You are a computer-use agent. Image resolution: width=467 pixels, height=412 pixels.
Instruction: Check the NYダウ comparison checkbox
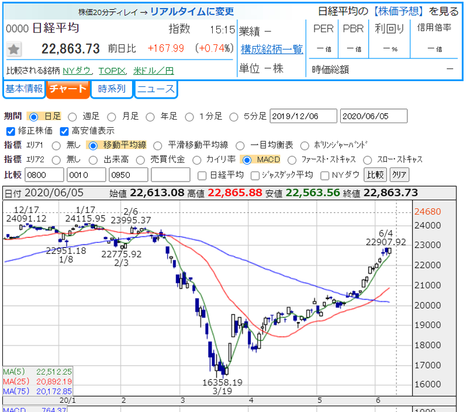(324, 176)
